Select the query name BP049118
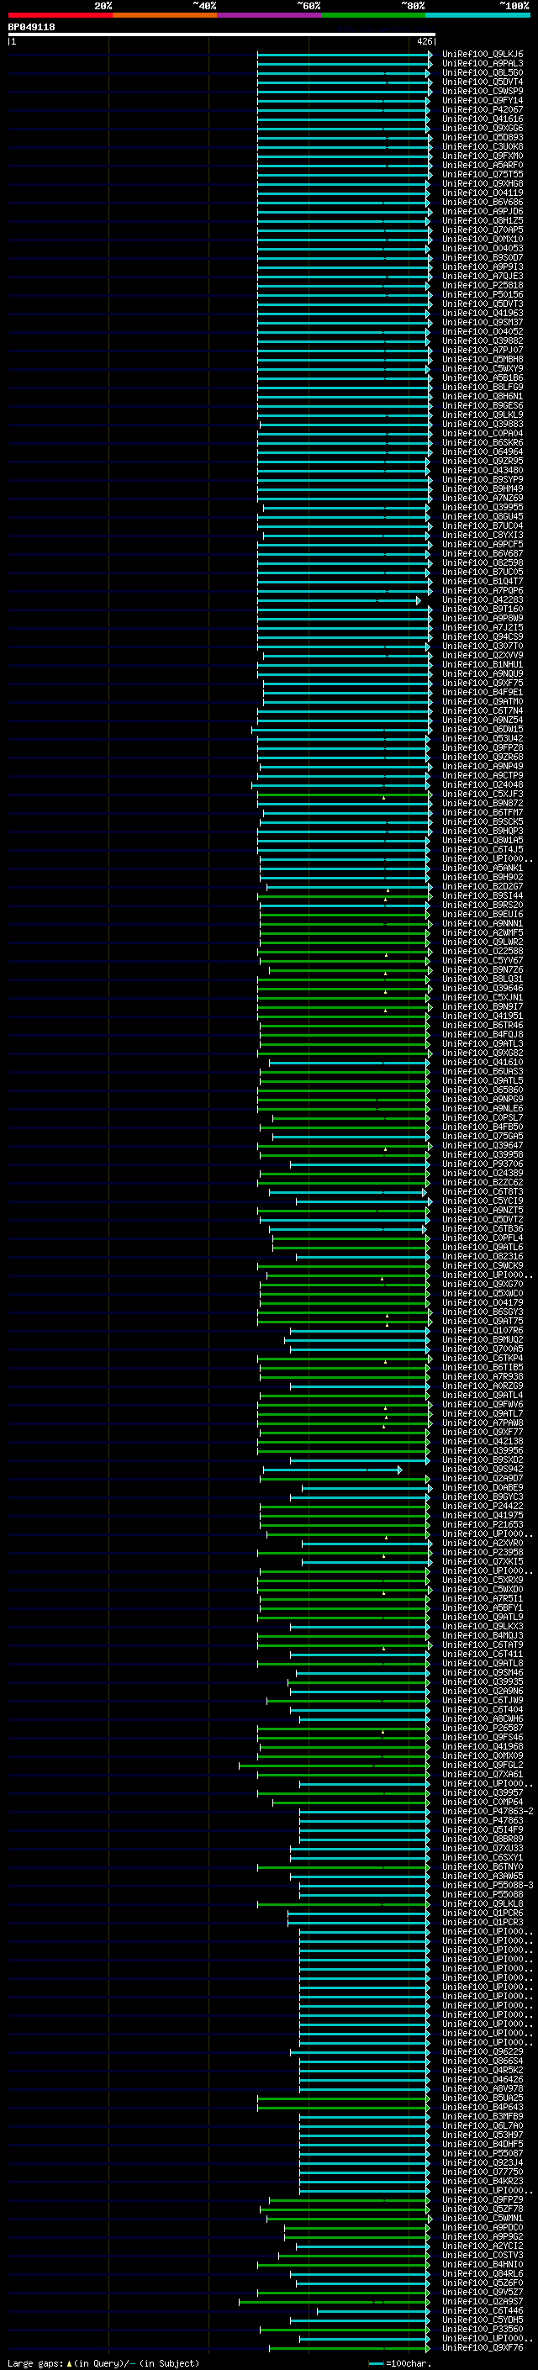The height and width of the screenshot is (2370, 538). 31,27
